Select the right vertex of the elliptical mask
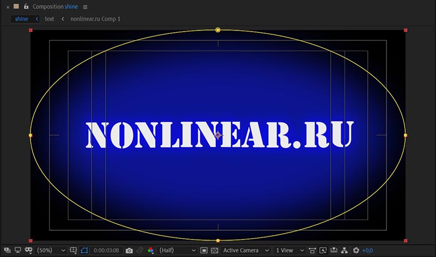 pyautogui.click(x=405, y=136)
